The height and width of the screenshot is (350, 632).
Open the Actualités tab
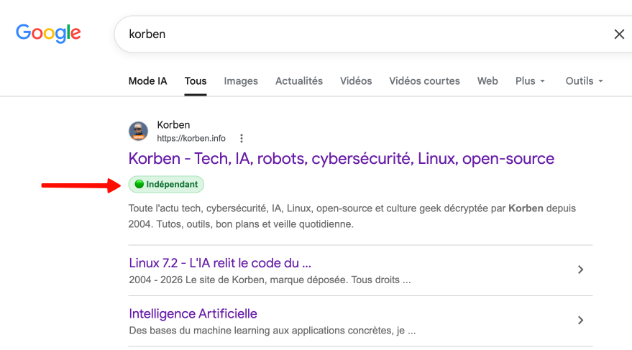[x=298, y=81]
